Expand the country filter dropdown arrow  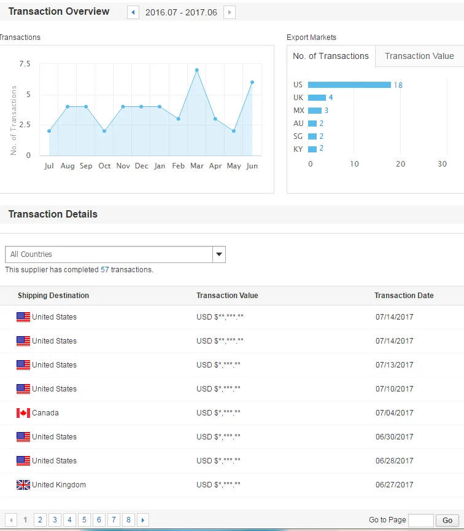point(219,254)
